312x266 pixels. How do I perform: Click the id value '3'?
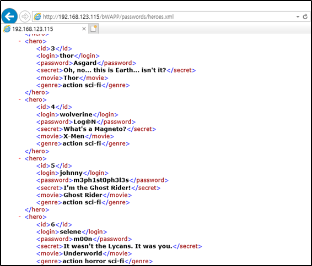(53, 48)
